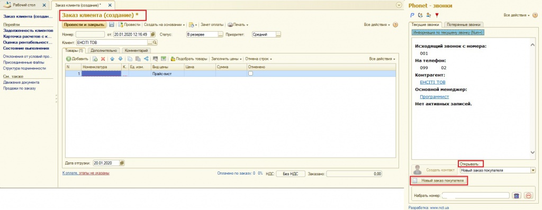Click magnifier icon next to Клиент field
Image resolution: width=542 pixels, height=210 pixels.
[155, 42]
